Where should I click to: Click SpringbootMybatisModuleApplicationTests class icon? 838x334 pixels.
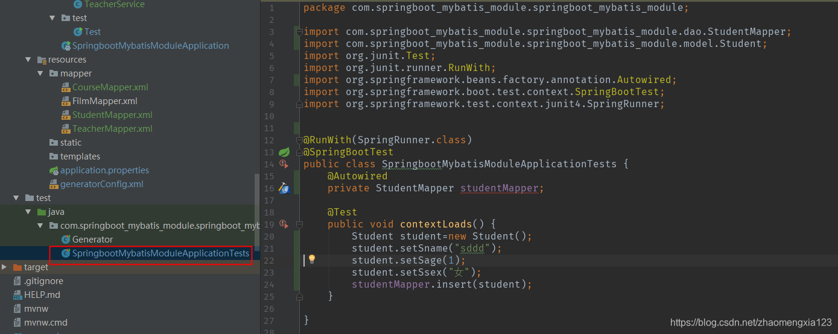pyautogui.click(x=66, y=253)
